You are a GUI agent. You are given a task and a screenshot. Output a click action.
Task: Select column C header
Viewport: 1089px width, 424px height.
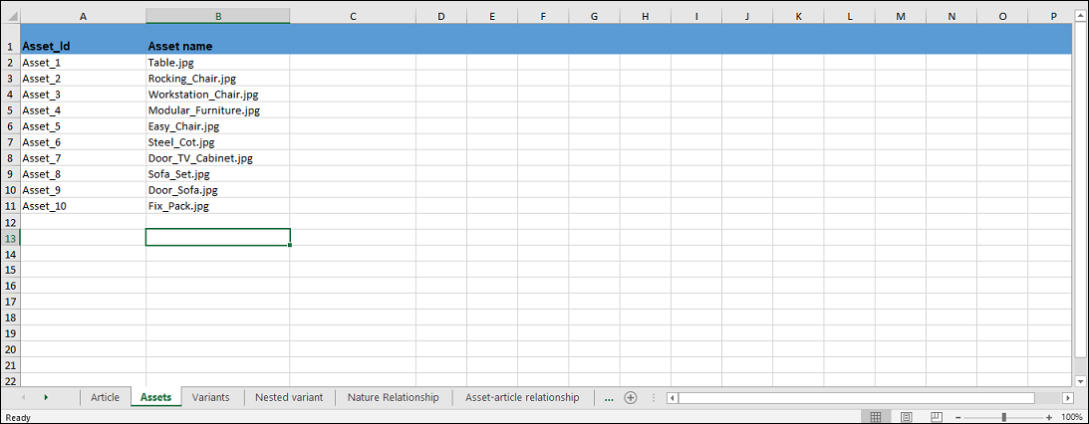[x=353, y=16]
